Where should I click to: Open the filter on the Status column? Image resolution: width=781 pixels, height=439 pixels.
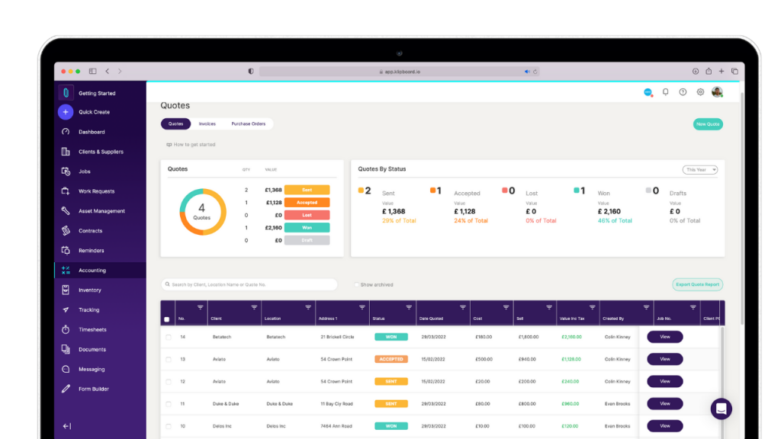pos(409,308)
